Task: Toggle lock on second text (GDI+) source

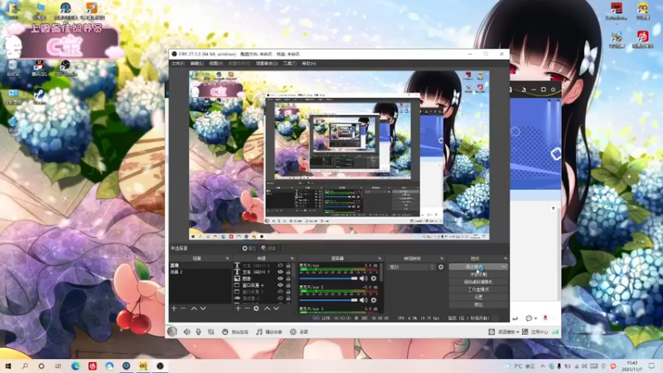Action: (288, 272)
